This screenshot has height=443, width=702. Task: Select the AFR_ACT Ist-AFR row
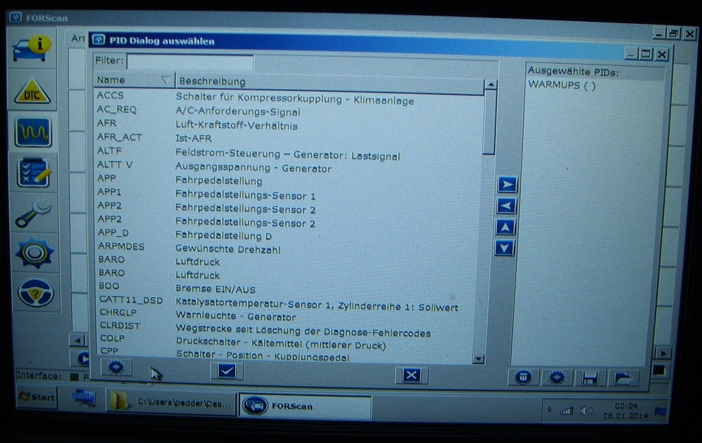click(289, 138)
